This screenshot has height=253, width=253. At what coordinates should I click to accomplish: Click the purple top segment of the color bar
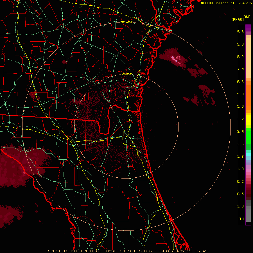(x=248, y=28)
